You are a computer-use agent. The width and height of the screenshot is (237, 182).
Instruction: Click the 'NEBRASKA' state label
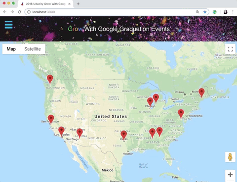tap(116, 110)
